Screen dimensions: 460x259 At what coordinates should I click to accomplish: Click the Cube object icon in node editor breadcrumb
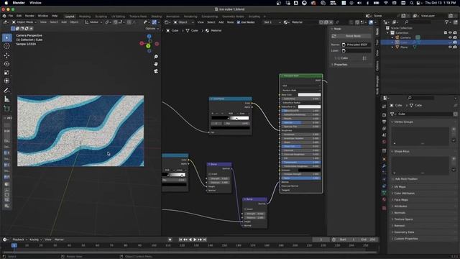point(168,30)
